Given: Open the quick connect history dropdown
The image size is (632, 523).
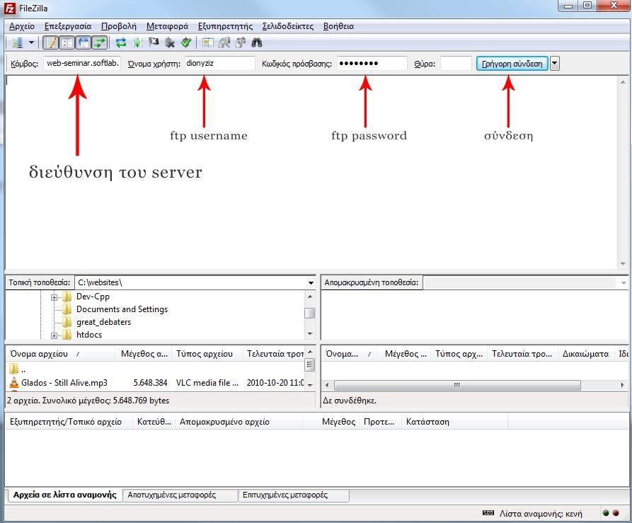Looking at the screenshot, I should pos(555,63).
